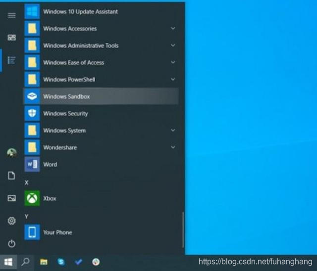Click the Windows Sandbox app icon
Screen dimensions: 317x271
coord(32,96)
